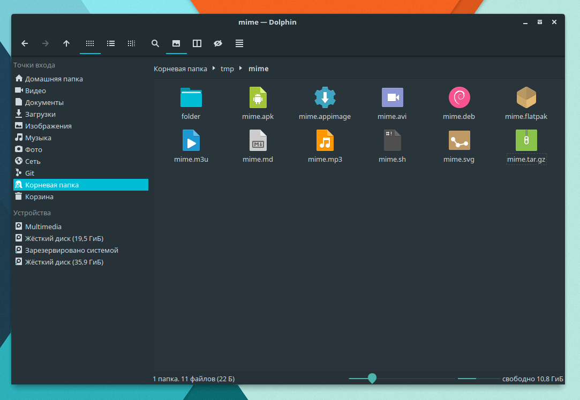Open Корзина trash in sidebar
The height and width of the screenshot is (400, 580).
[x=81, y=197]
